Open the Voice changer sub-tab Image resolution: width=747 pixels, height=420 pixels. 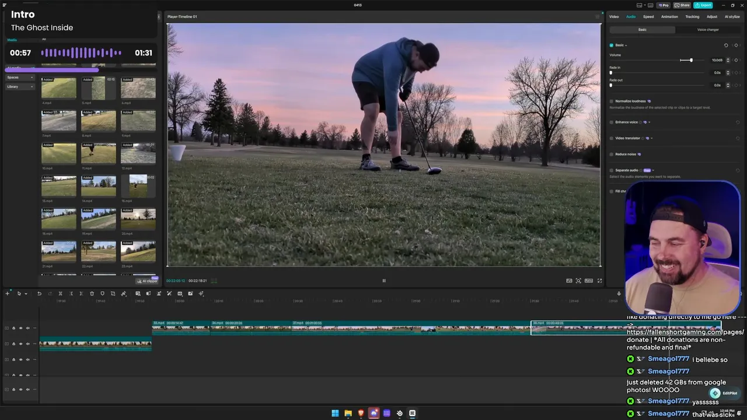[708, 30]
